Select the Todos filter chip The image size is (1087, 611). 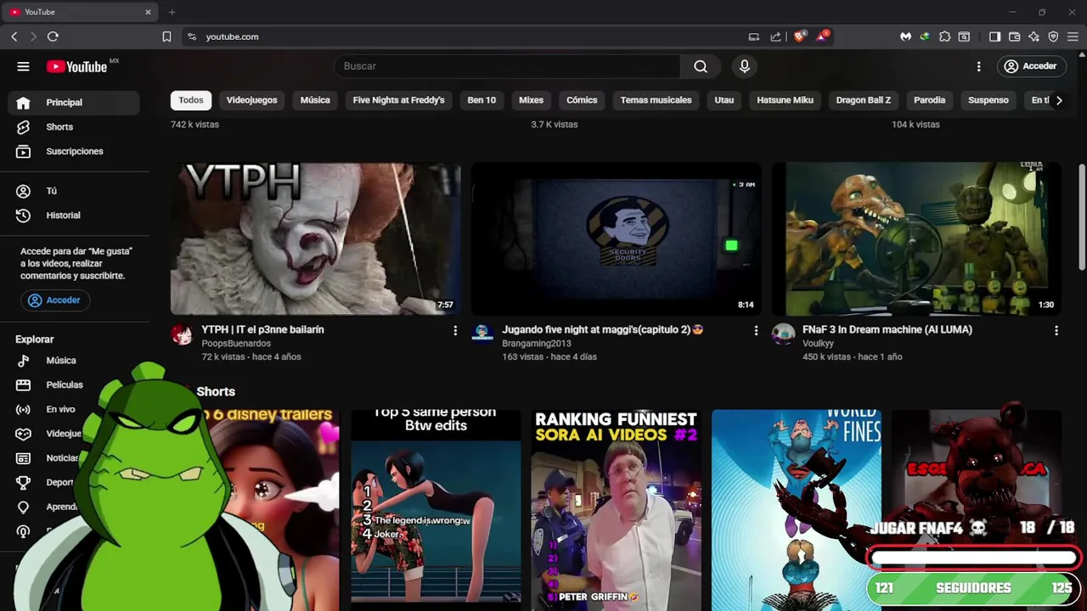[x=191, y=100]
